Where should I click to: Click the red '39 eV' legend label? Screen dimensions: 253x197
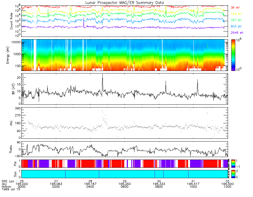[x=235, y=8]
